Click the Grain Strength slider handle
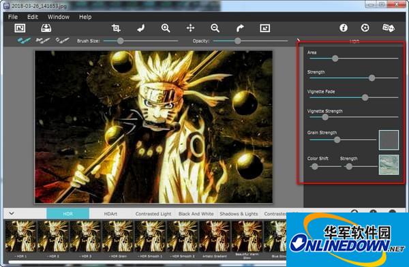Image resolution: width=409 pixels, height=267 pixels. tap(337, 140)
